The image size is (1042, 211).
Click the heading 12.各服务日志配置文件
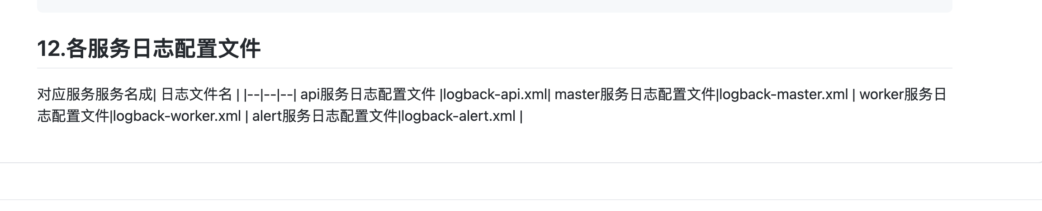pyautogui.click(x=149, y=49)
